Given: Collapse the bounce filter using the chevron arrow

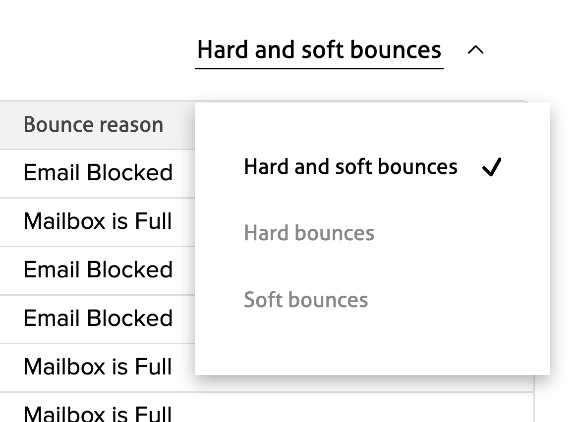Looking at the screenshot, I should 475,50.
